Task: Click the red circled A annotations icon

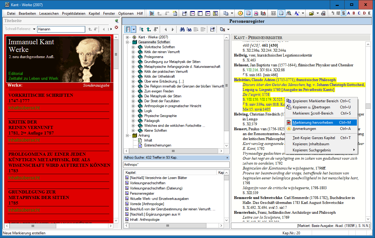Action: tap(240, 13)
